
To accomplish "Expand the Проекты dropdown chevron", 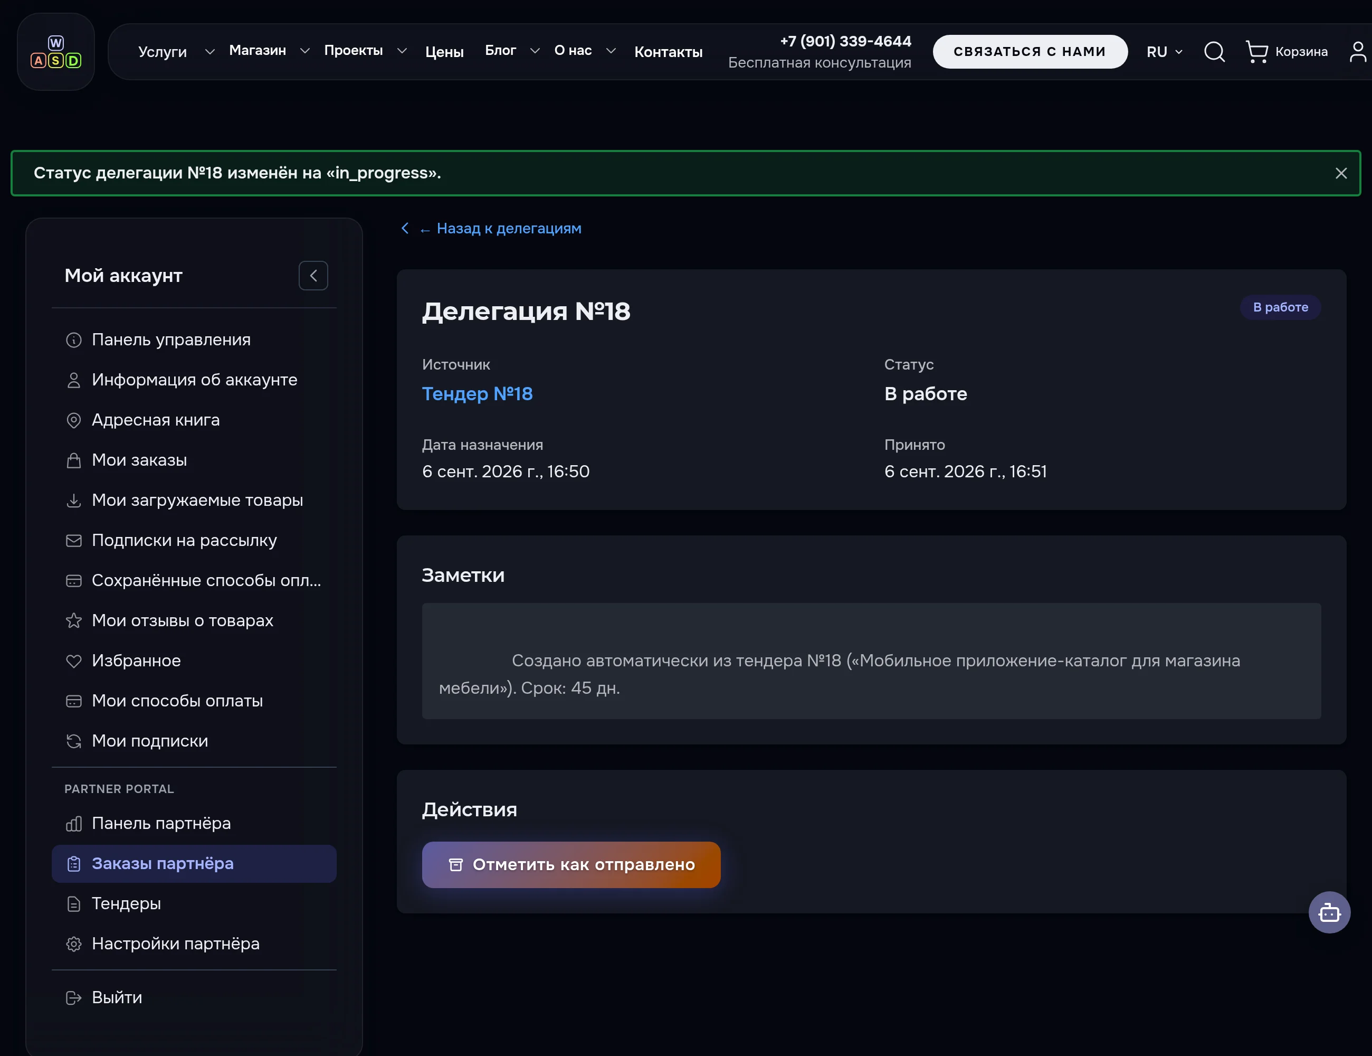I will click(x=402, y=51).
